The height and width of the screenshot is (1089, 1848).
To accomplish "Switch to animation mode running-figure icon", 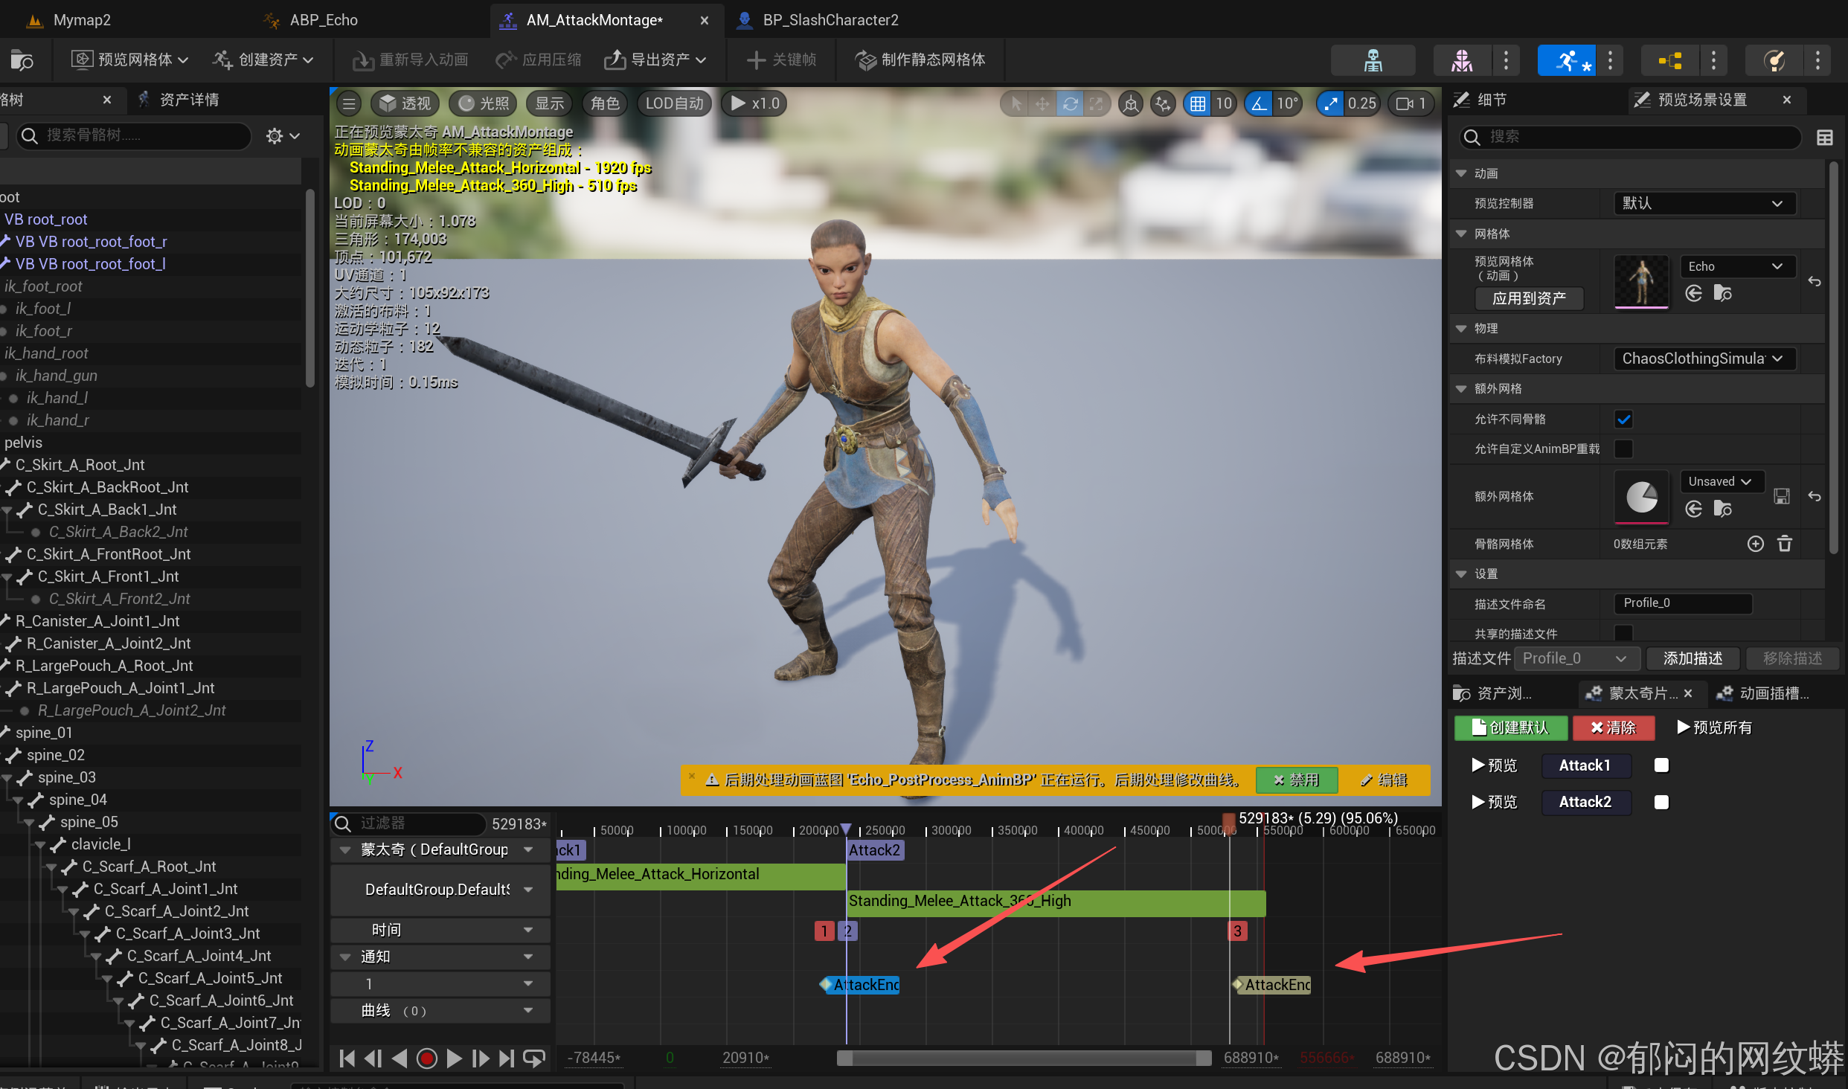I will (x=1566, y=60).
